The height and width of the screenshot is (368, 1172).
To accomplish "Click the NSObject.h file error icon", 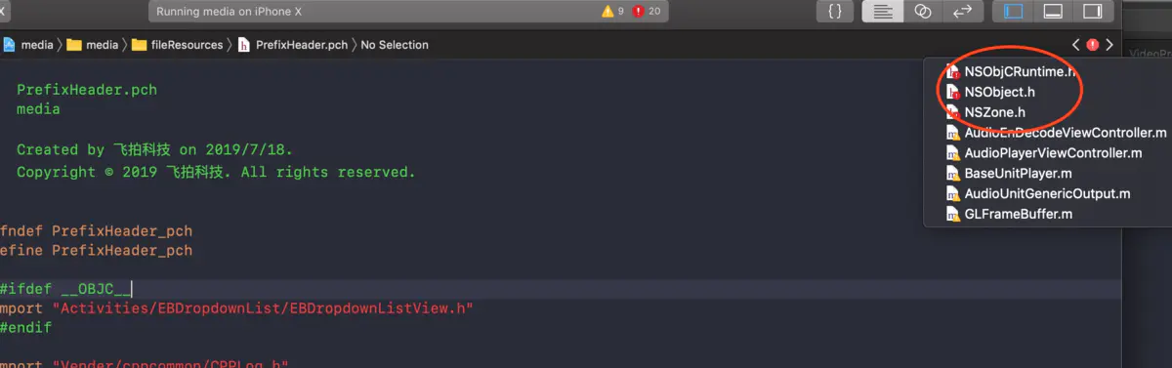I will 953,92.
